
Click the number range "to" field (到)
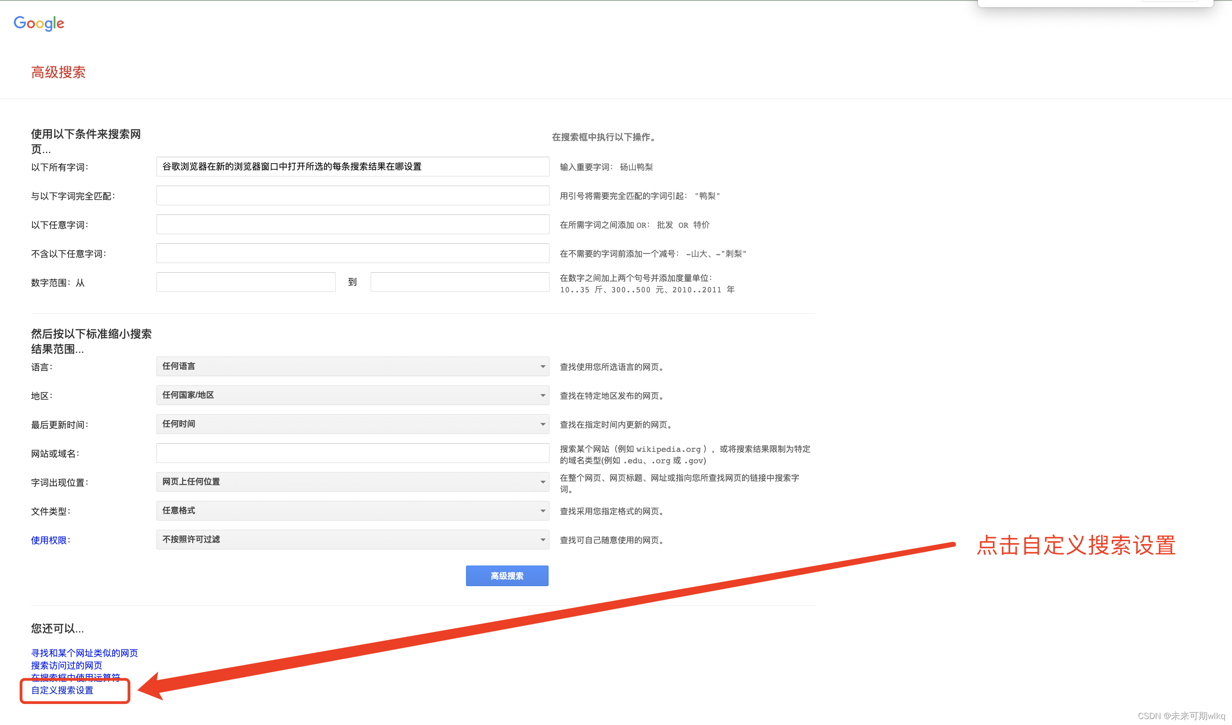point(459,282)
